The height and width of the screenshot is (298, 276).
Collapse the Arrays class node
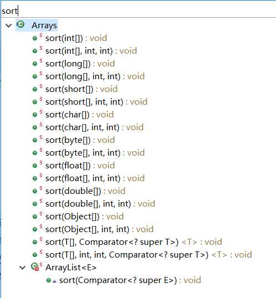click(9, 25)
